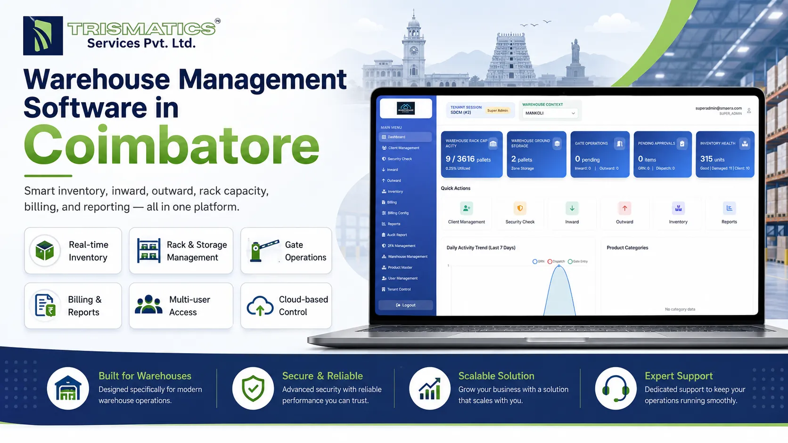This screenshot has height=443, width=788.
Task: Click the "No category data" text
Action: [x=680, y=309]
